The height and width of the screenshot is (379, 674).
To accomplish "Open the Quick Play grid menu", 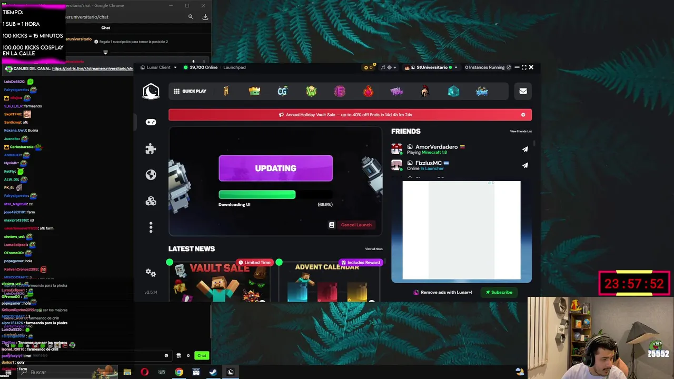I will coord(190,91).
